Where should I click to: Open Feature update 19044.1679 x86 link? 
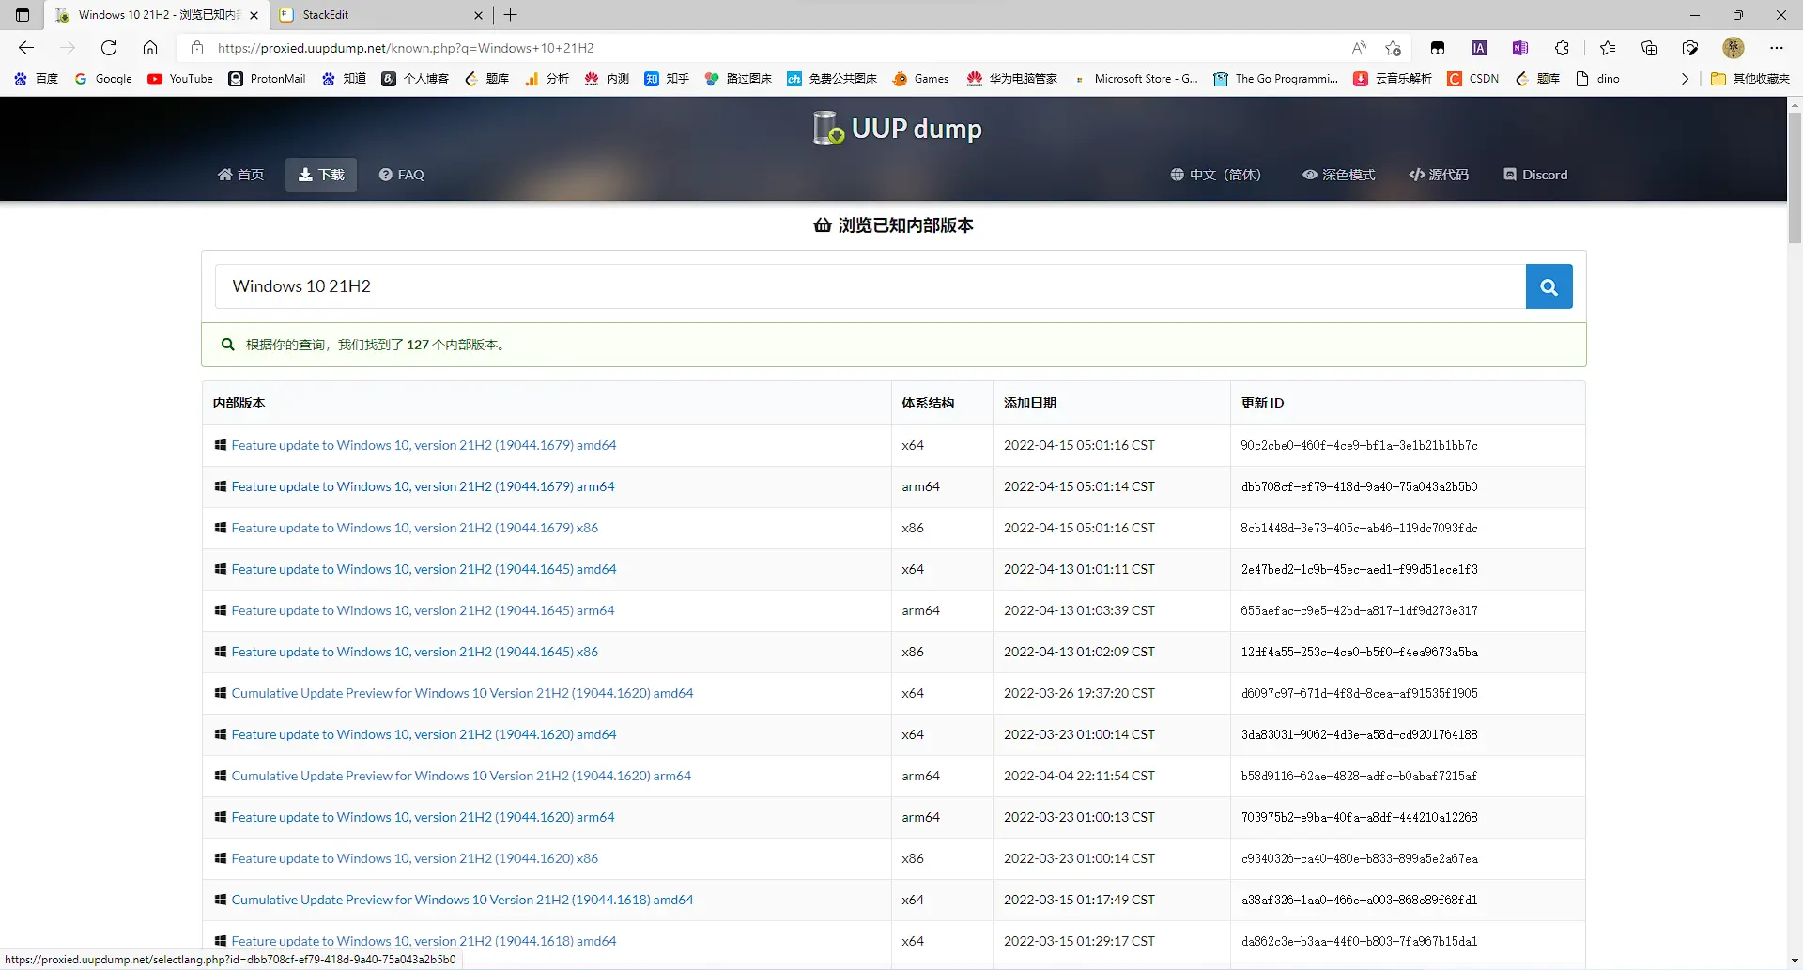(414, 528)
